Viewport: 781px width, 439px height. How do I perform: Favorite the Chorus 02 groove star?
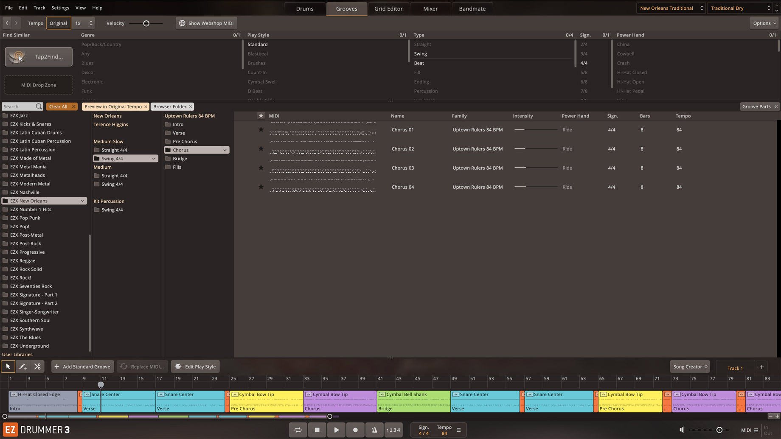(261, 149)
